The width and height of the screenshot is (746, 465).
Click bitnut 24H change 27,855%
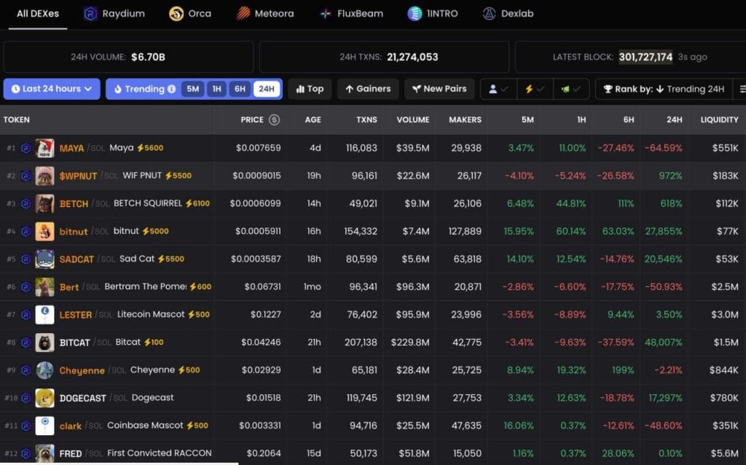click(663, 231)
